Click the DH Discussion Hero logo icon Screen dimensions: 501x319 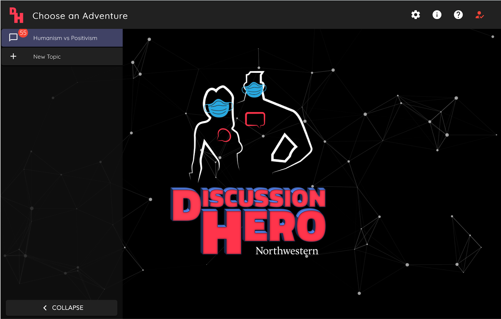[x=16, y=15]
